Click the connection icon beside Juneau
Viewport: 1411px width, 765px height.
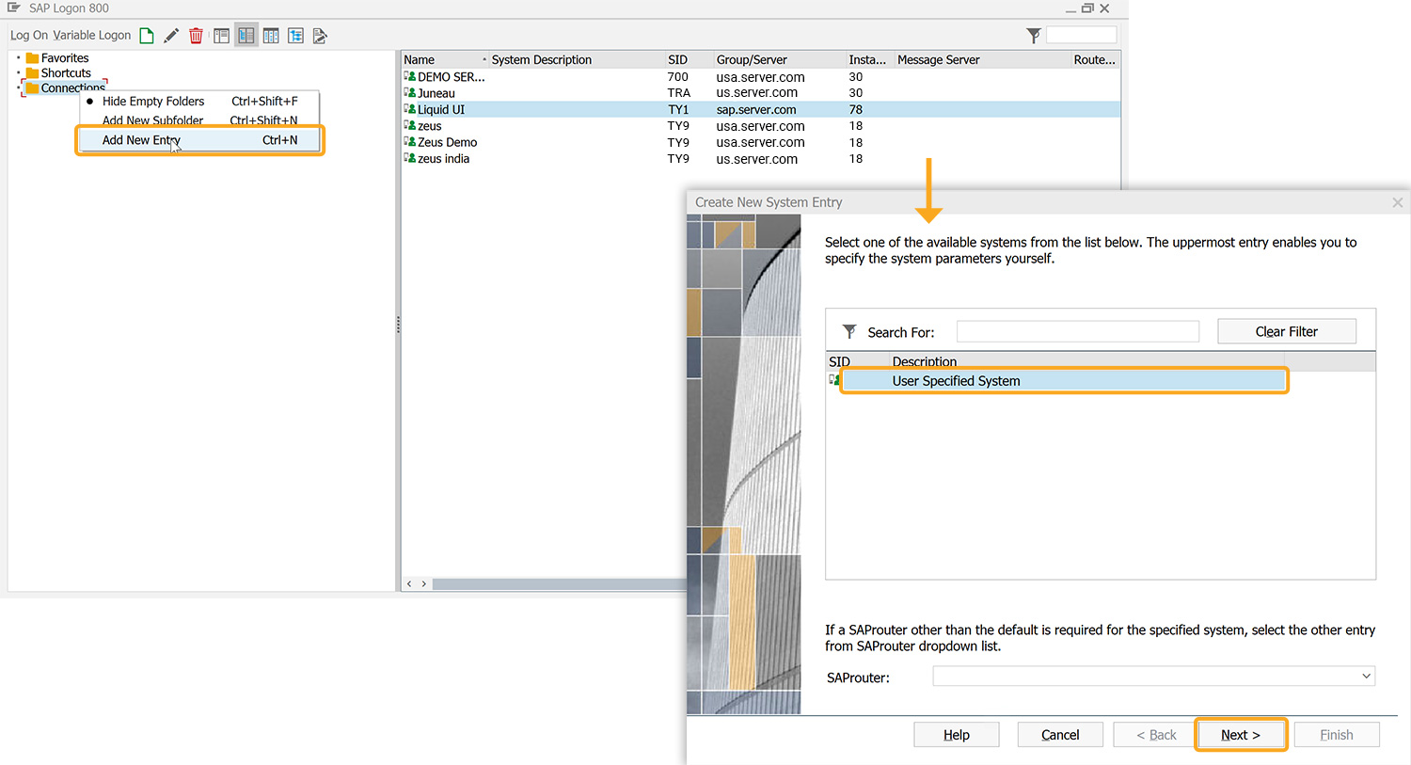click(x=410, y=92)
